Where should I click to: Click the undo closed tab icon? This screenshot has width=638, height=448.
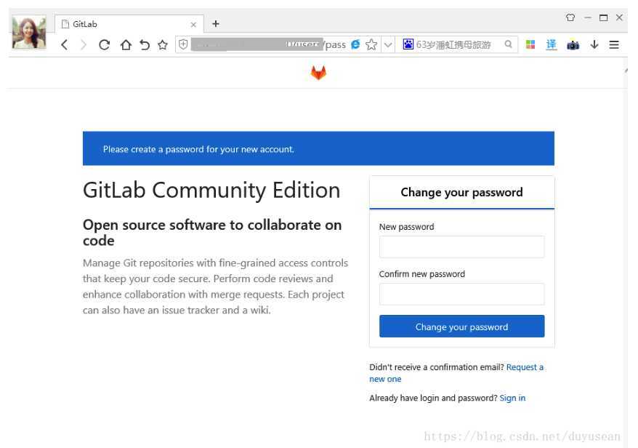(144, 44)
